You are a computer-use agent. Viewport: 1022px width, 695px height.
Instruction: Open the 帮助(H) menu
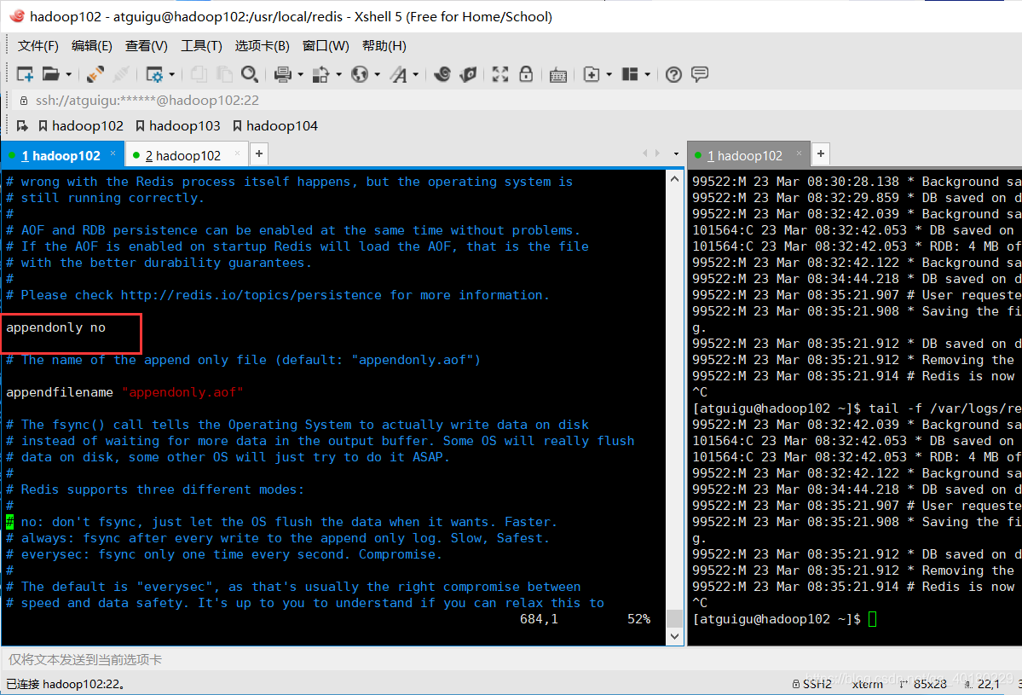384,46
